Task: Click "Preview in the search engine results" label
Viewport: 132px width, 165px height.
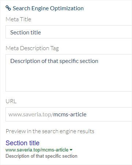Action: tap(50, 131)
